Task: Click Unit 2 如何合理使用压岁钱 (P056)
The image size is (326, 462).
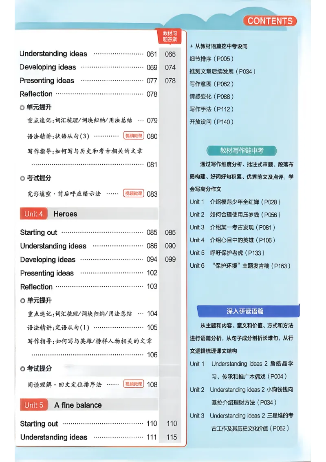Action: click(x=235, y=215)
